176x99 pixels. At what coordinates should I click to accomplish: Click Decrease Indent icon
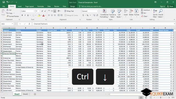(x=59, y=15)
